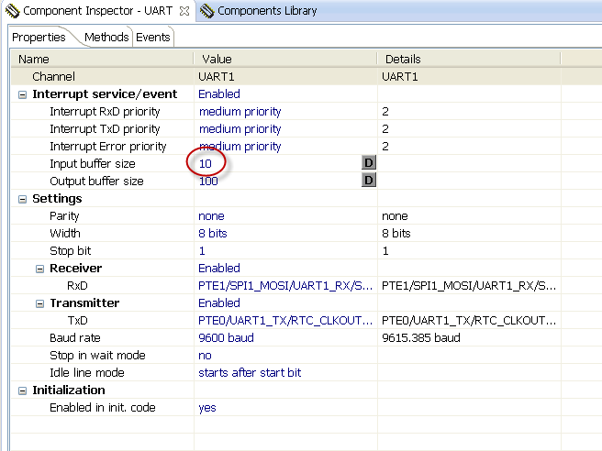Collapse the Interrupt service/event group
The image size is (602, 451).
(x=22, y=94)
